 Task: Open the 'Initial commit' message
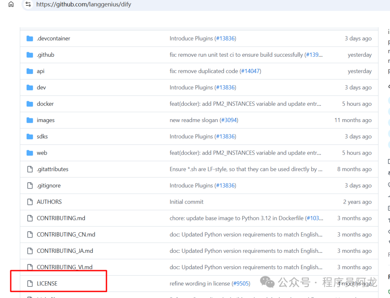click(187, 202)
